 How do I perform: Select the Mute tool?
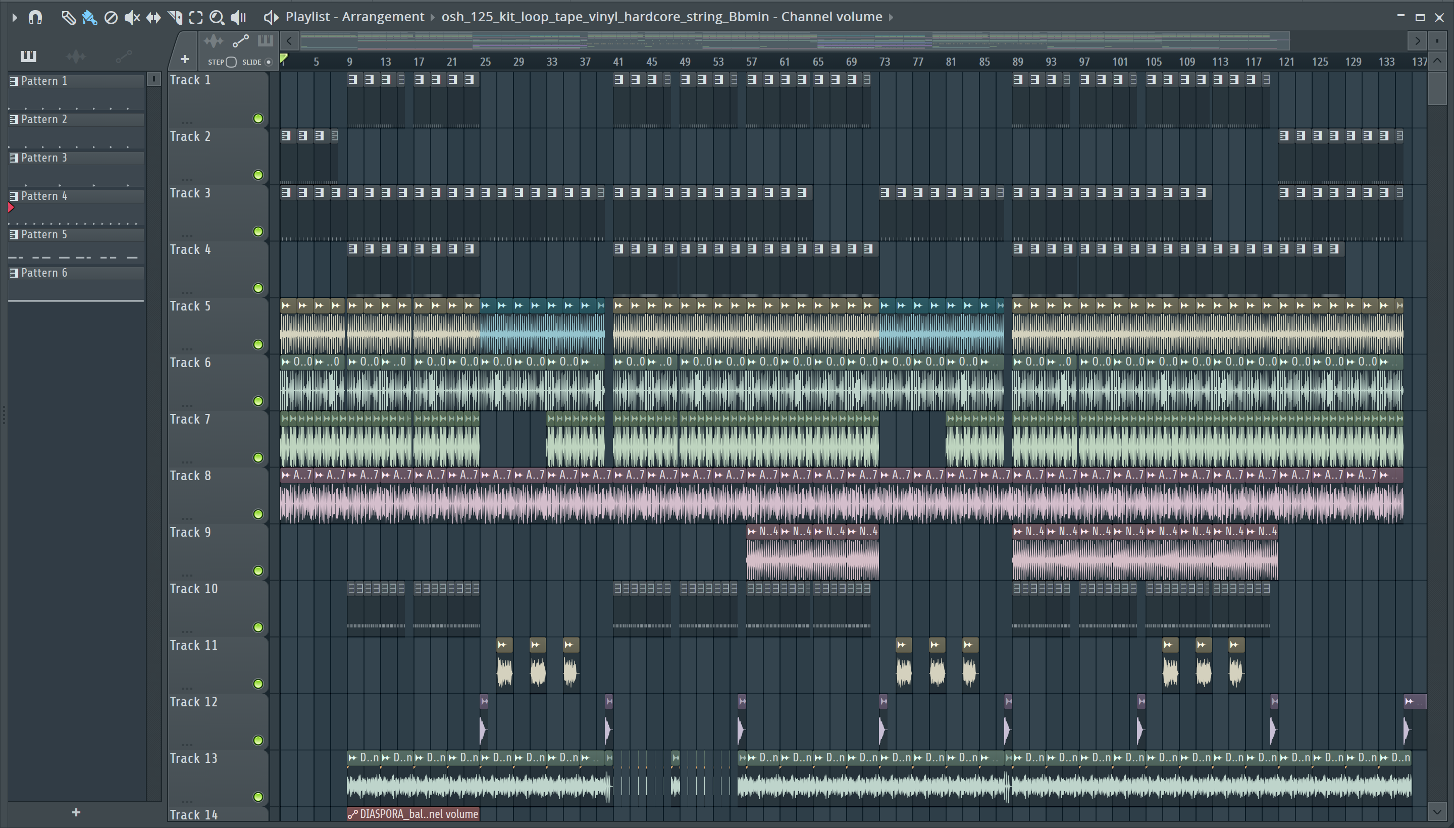[132, 18]
